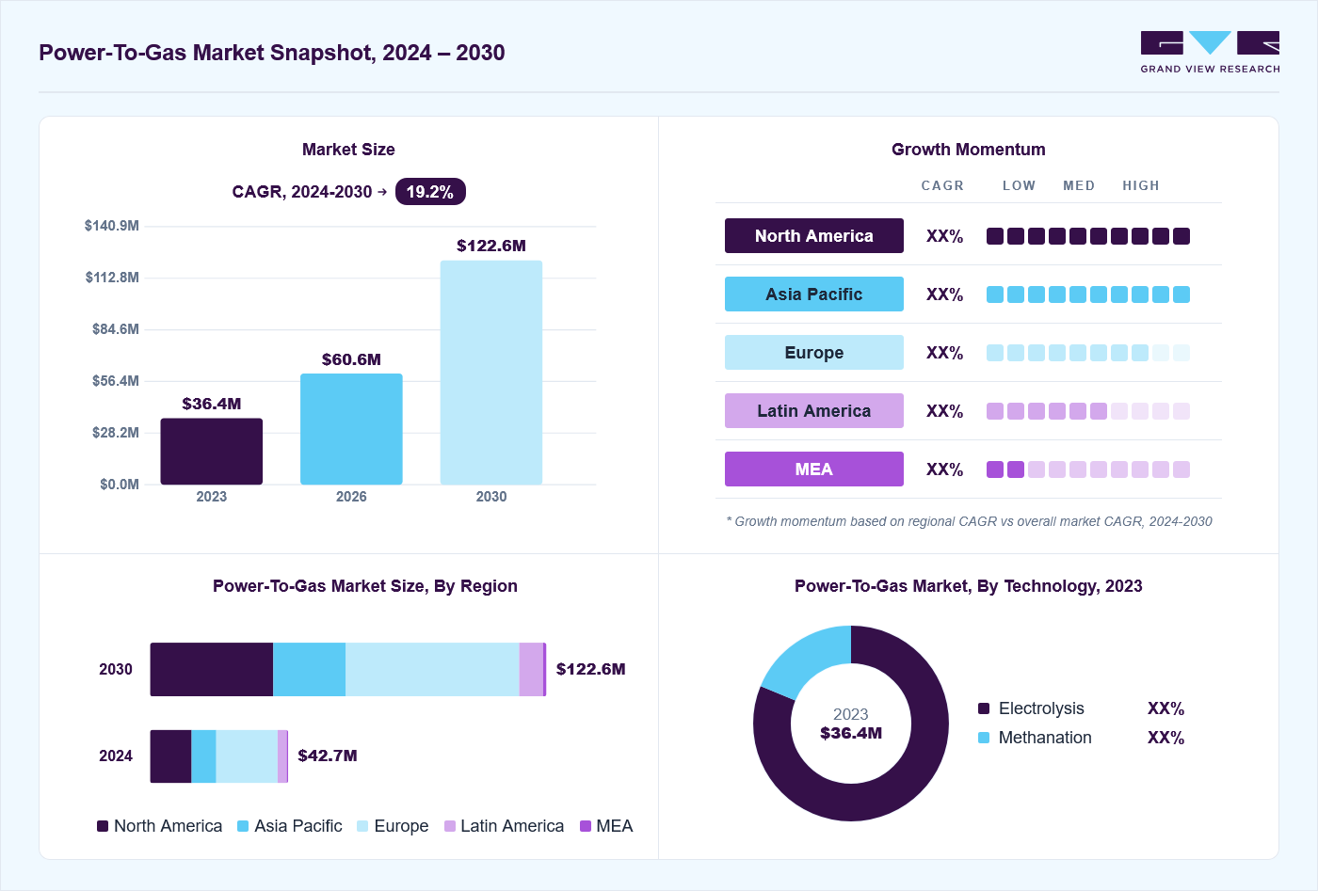Screen dimensions: 1318x891
Task: Click the "$42.7M" value beside 2024 bar
Action: click(328, 756)
